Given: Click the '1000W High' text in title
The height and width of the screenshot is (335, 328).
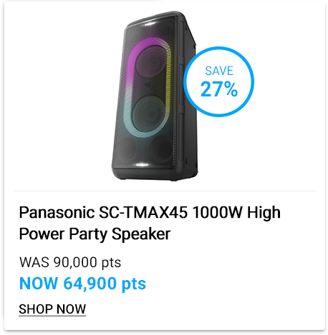Looking at the screenshot, I should [236, 212].
